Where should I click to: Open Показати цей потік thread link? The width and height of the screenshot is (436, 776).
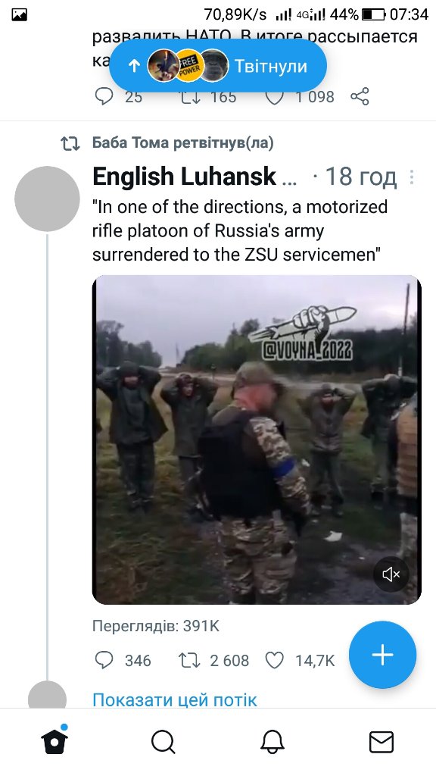[x=175, y=699]
